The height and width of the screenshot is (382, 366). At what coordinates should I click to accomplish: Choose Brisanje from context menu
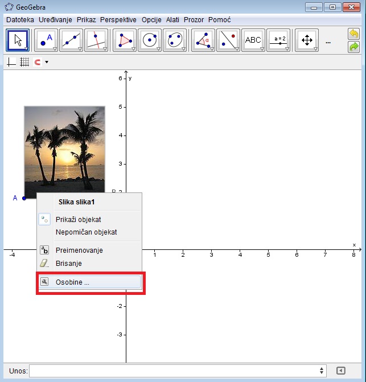click(x=89, y=264)
